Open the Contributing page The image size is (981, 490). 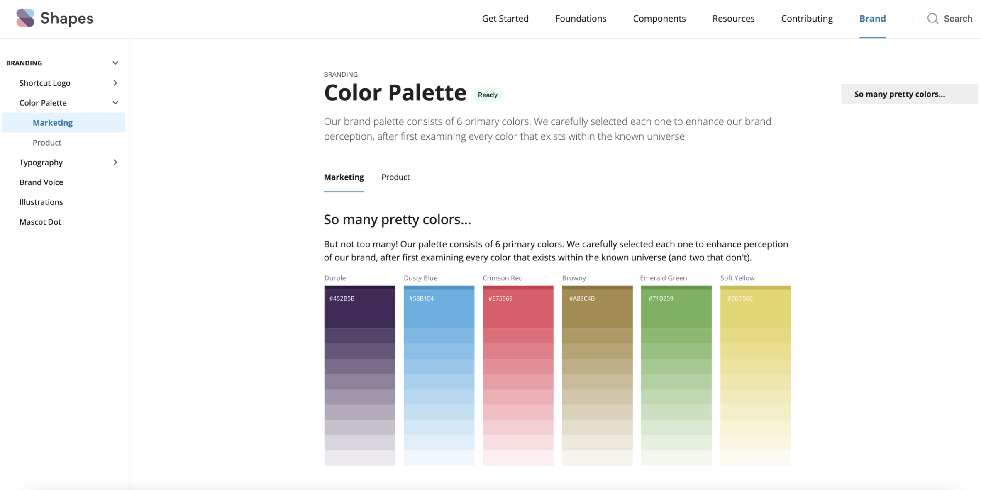(806, 18)
